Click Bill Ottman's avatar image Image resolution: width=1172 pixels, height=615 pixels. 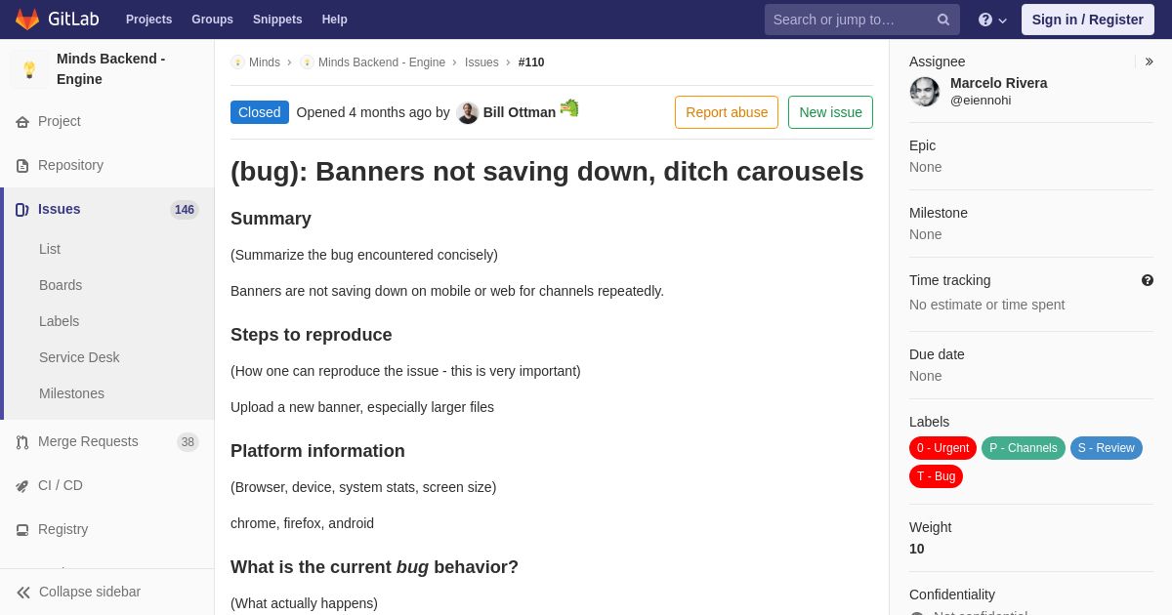468,112
